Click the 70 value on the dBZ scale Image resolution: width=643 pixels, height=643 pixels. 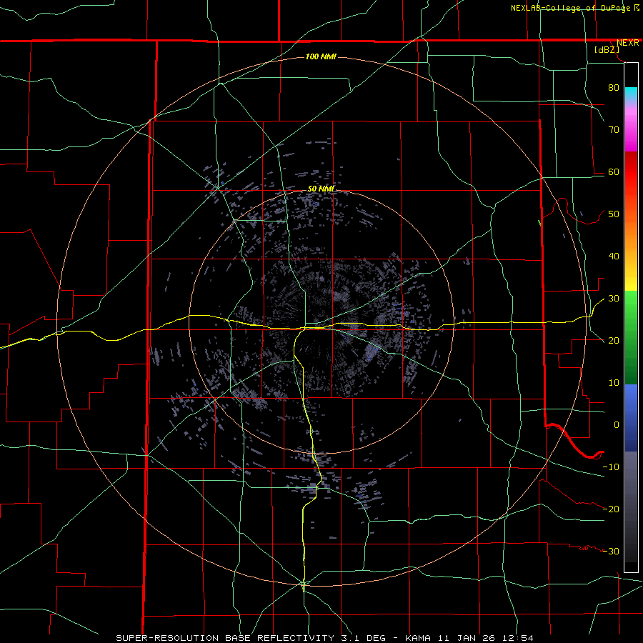click(614, 129)
